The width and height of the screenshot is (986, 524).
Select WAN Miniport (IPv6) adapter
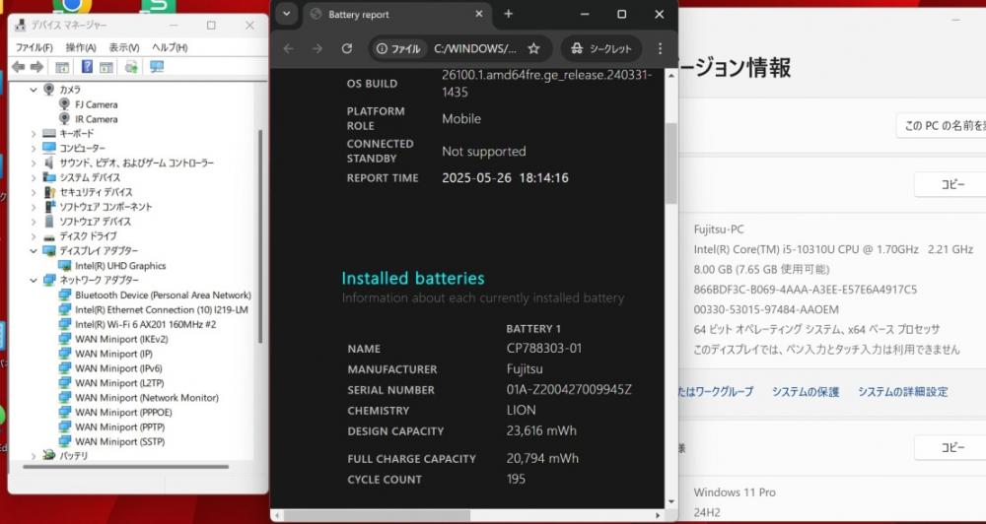[x=118, y=368]
